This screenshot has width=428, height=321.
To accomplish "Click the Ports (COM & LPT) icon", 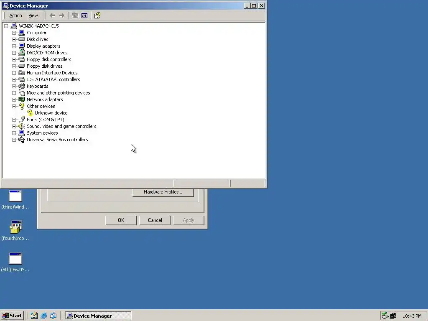I will [22, 120].
